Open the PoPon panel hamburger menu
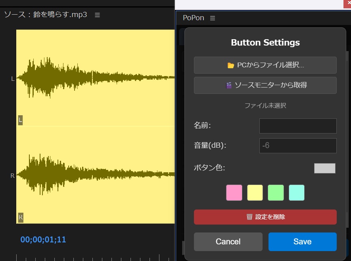351x261 pixels. click(x=213, y=18)
